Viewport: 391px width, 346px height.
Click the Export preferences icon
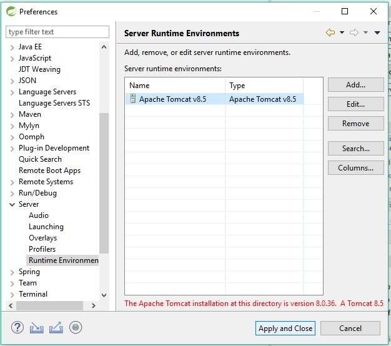pos(56,327)
